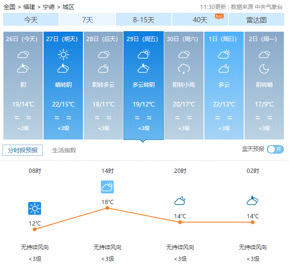Viewport: 289px width, 273px height.
Task: Click the daytime overcast icon on 30日
Action: pyautogui.click(x=184, y=55)
